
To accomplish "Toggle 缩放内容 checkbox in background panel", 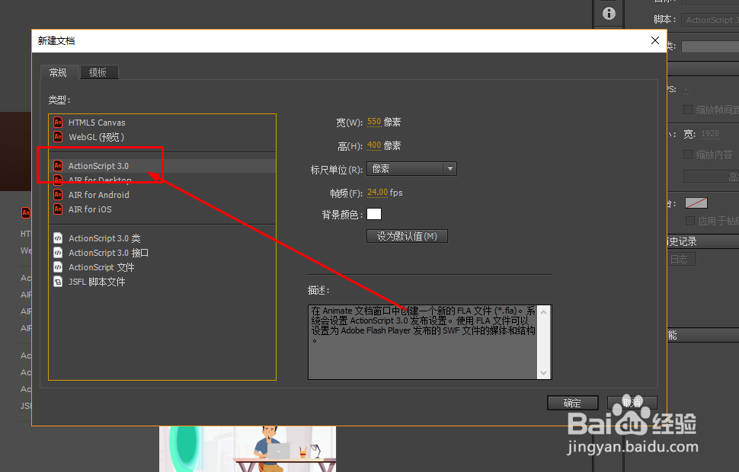I will point(688,155).
